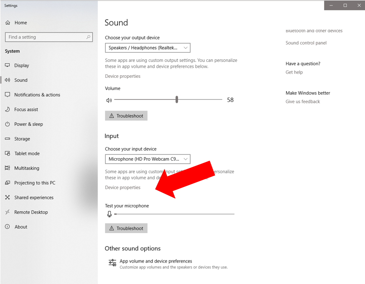Click the Power & sleep icon
Viewport: 365px width, 284px height.
point(8,124)
